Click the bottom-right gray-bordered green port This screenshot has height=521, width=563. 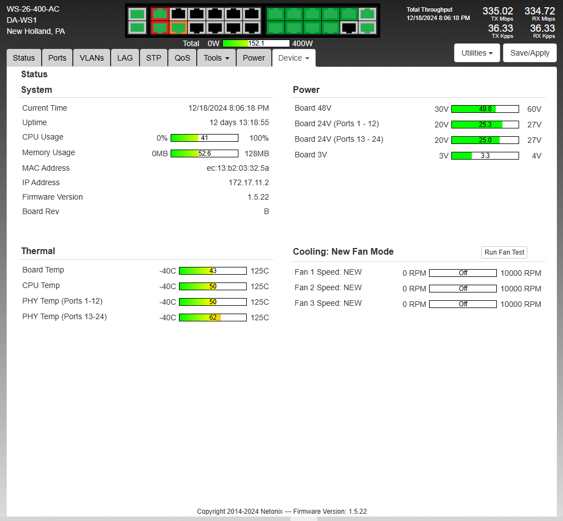coord(367,27)
